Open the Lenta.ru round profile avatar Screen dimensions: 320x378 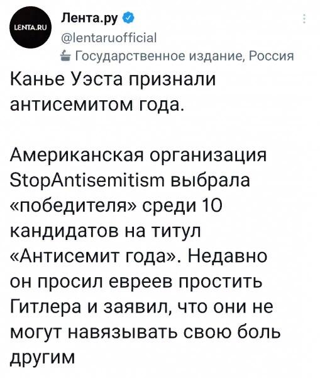30,27
